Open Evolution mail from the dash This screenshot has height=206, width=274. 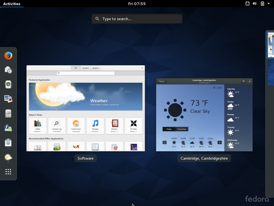click(8, 70)
